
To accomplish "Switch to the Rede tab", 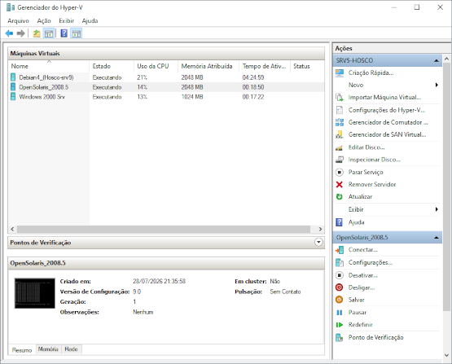I will 71,349.
